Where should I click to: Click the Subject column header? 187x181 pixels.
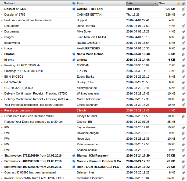[x=9, y=3]
